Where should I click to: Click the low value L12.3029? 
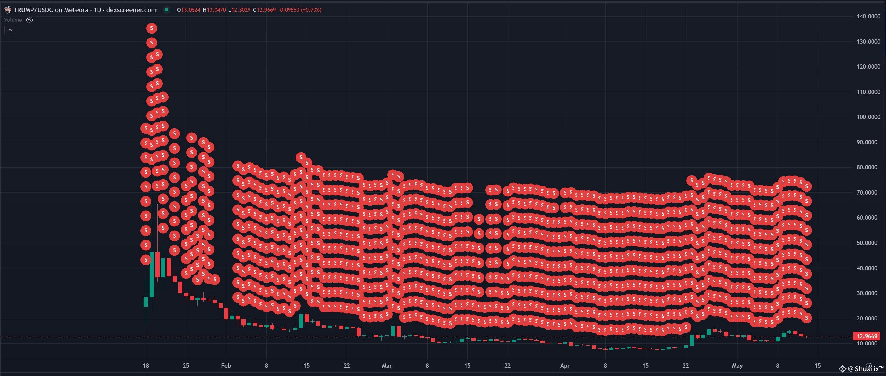[239, 10]
